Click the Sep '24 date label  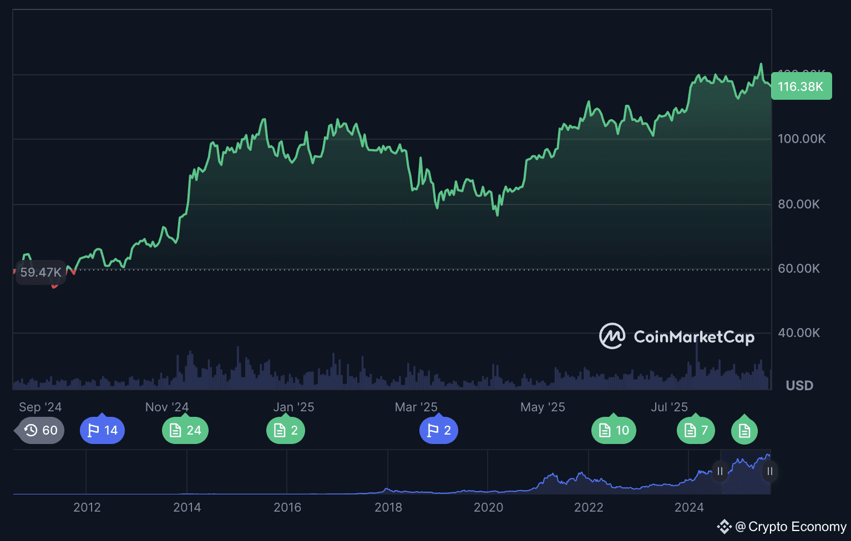[40, 407]
